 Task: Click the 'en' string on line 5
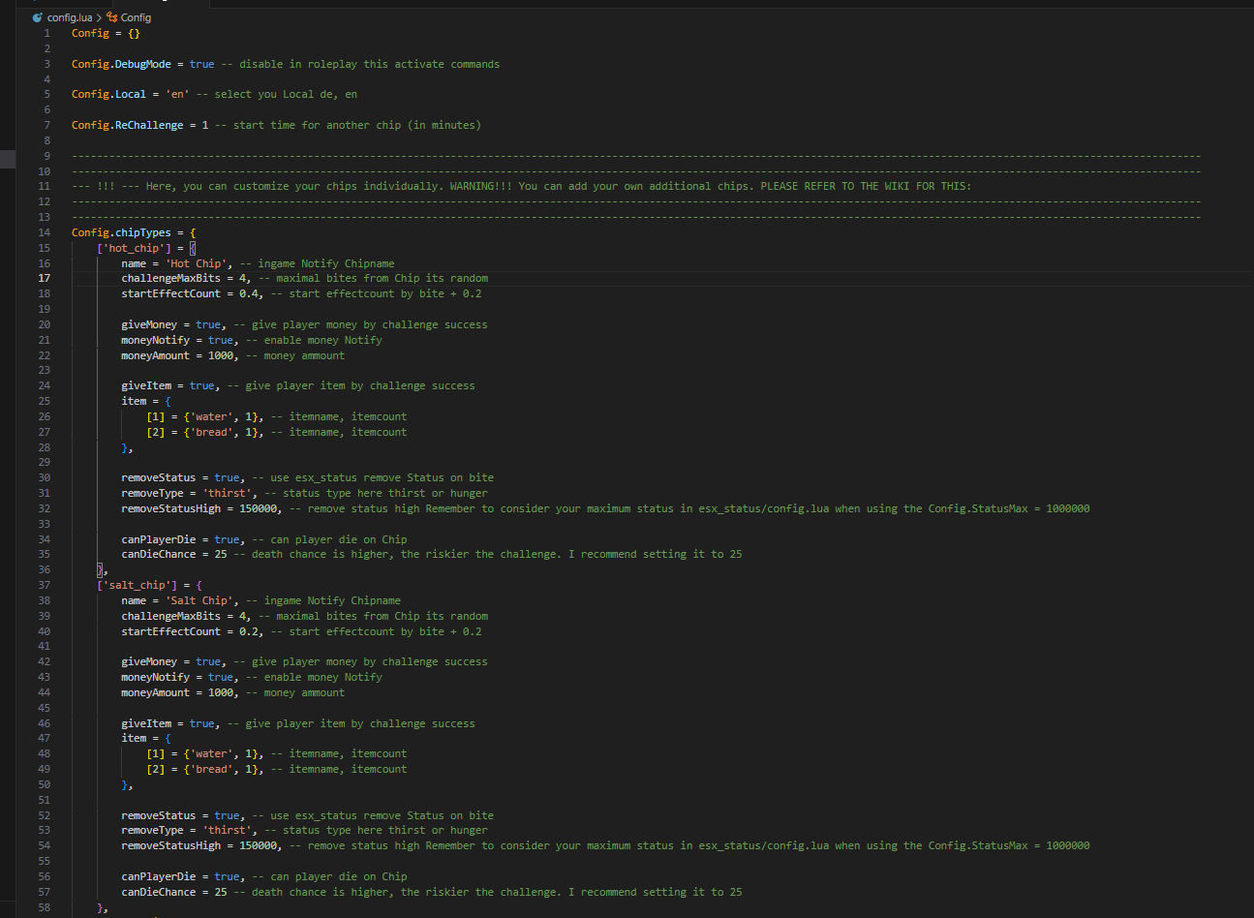click(177, 94)
